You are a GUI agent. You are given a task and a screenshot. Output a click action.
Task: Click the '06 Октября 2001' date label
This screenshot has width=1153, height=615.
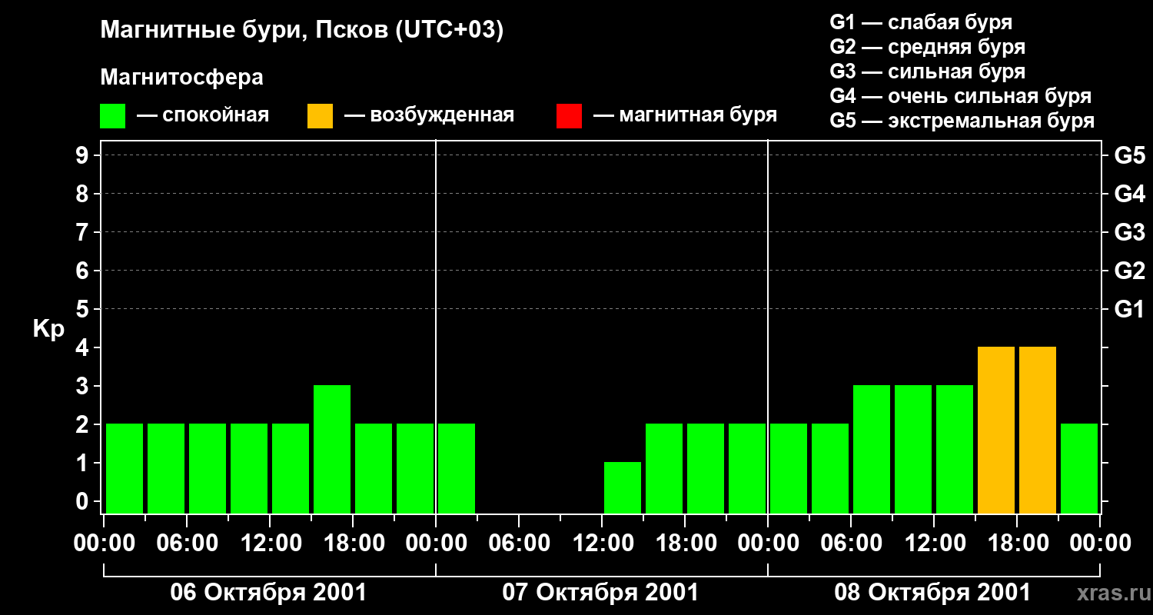tap(268, 593)
